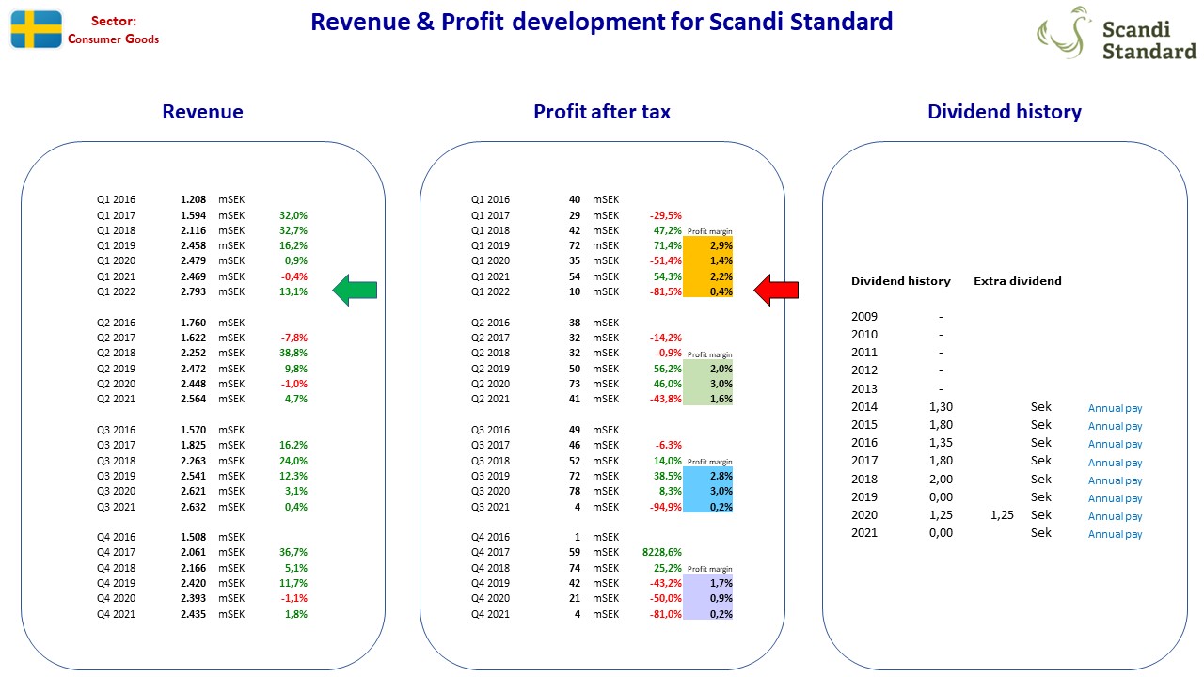The width and height of the screenshot is (1204, 677).
Task: Select the blue 2,8% profit margin cell
Action: click(x=708, y=476)
